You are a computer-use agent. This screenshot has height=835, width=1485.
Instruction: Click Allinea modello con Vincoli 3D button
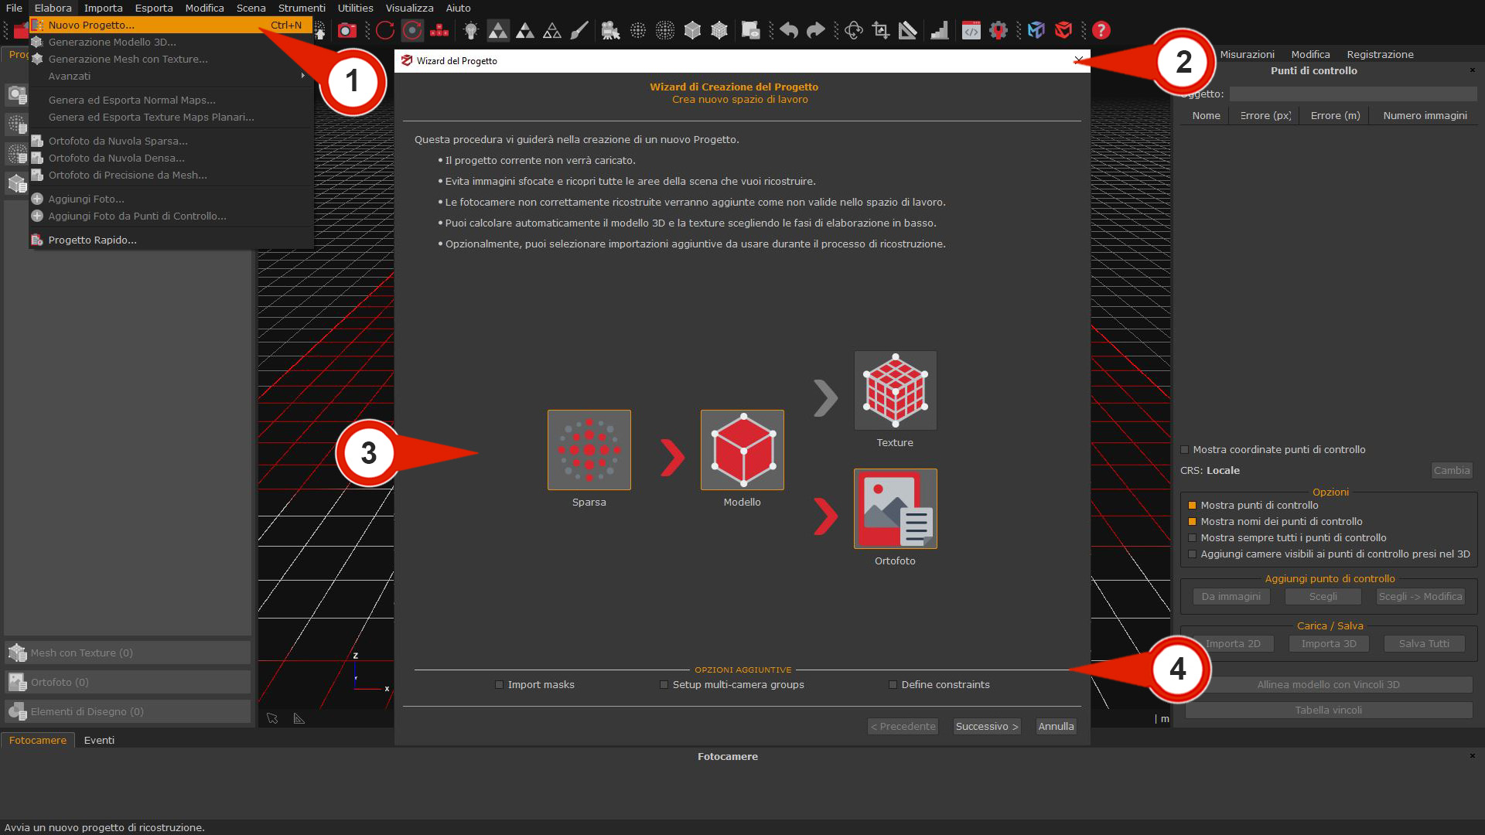[x=1329, y=684]
